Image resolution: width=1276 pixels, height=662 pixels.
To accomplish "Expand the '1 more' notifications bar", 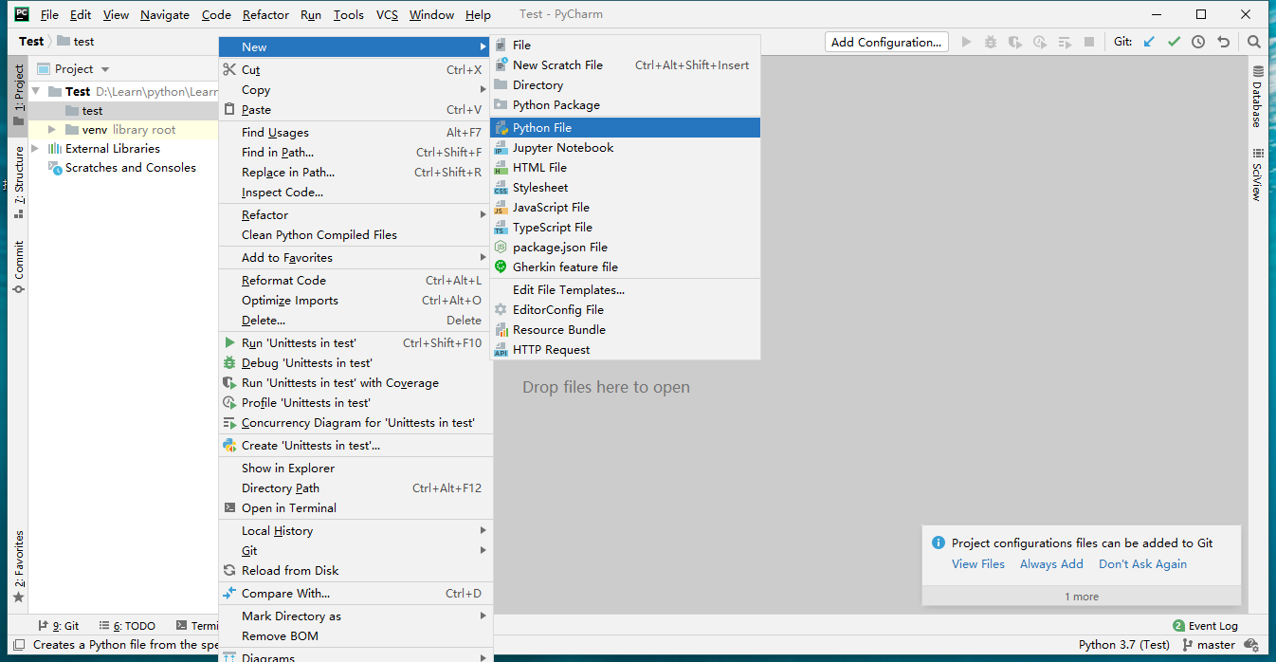I will click(x=1082, y=597).
